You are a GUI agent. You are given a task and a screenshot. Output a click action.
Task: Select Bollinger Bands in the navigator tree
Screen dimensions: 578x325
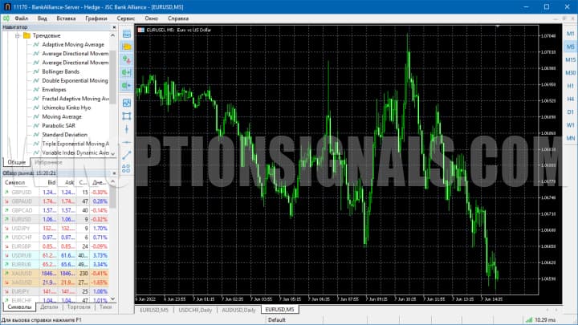tap(60, 71)
